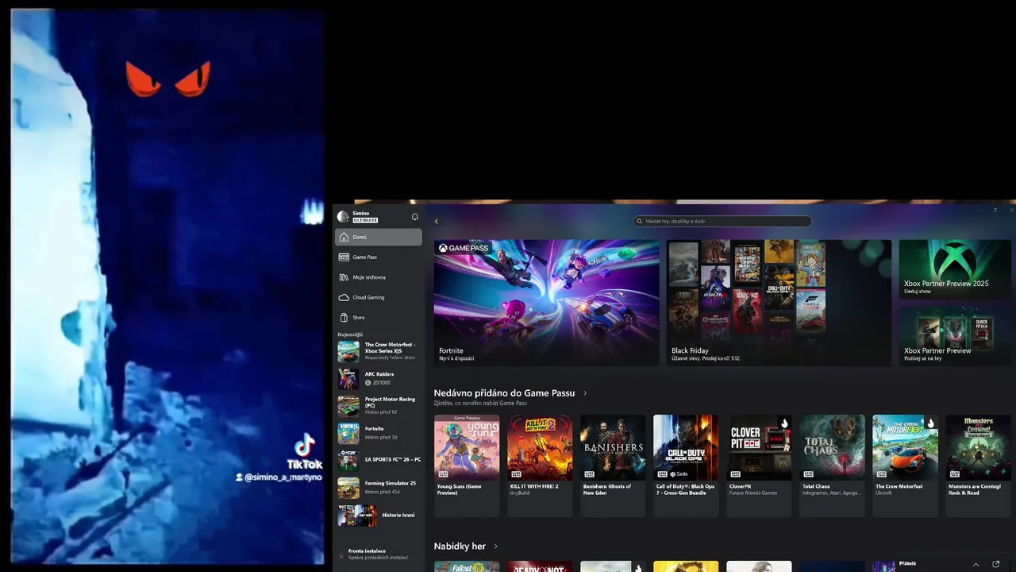The image size is (1016, 572).
Task: Open the Black Friday sale banner
Action: [779, 303]
